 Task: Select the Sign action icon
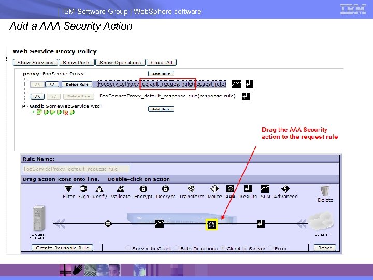(x=83, y=189)
